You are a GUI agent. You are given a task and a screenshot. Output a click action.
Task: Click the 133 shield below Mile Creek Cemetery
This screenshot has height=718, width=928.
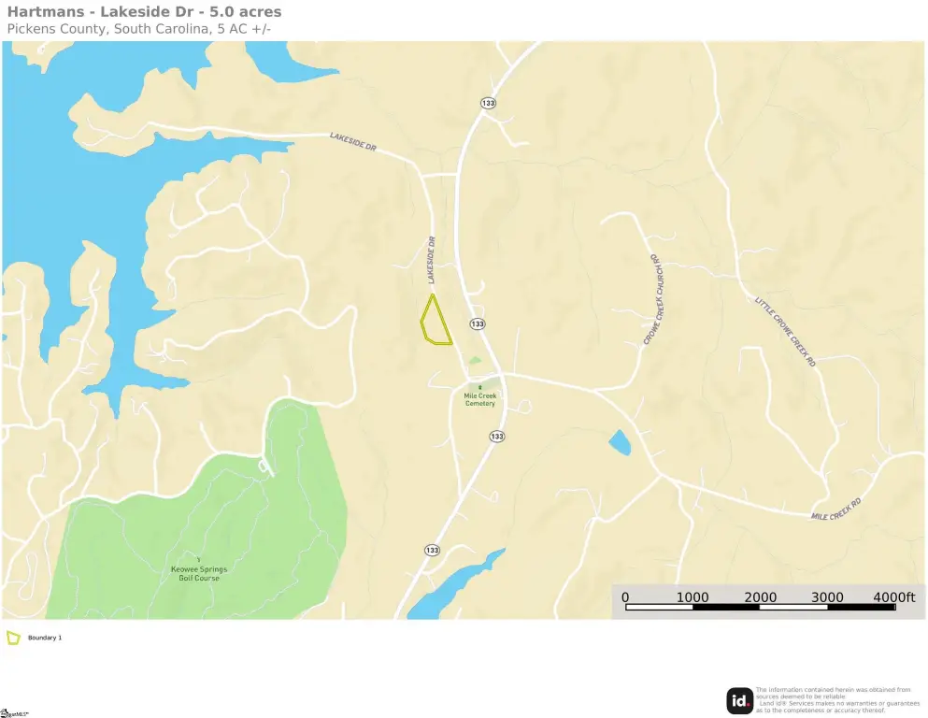tap(496, 437)
